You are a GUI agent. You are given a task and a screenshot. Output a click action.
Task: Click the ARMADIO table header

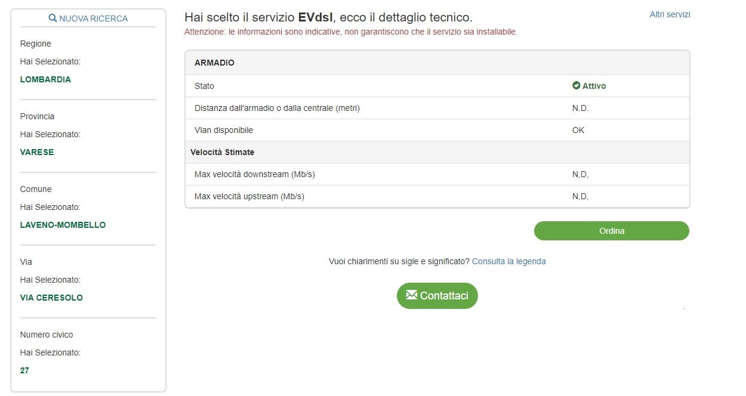click(x=214, y=63)
